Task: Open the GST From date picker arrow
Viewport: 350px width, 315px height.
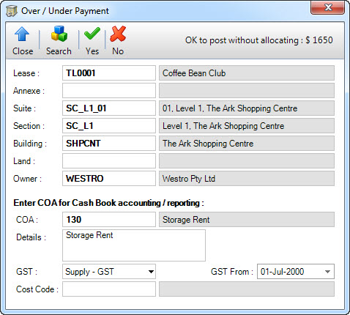Action: (327, 272)
